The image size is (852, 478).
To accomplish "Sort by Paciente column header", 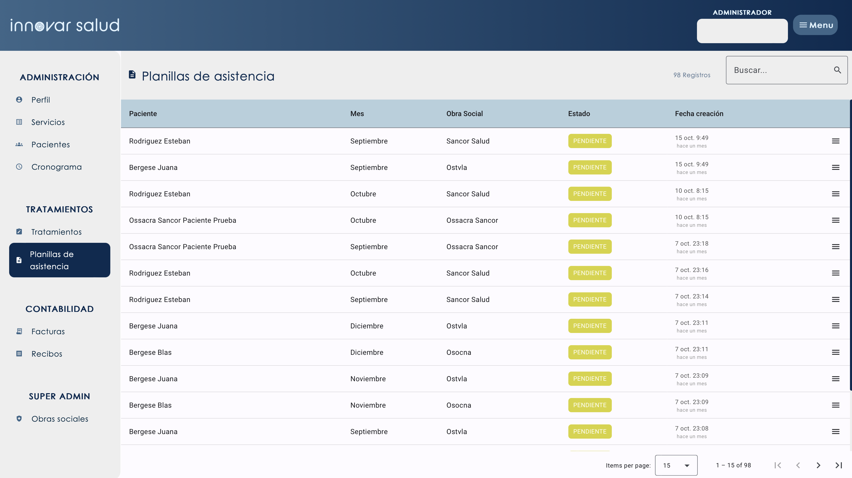I will pos(143,114).
